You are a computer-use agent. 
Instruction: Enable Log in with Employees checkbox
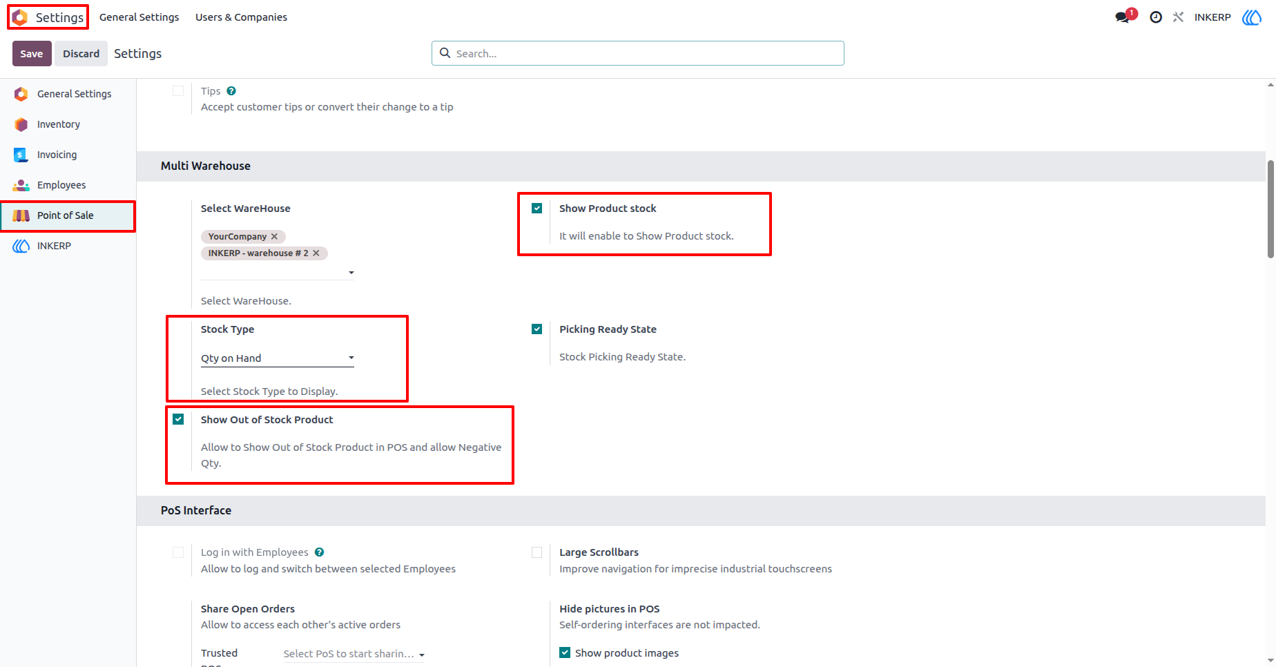178,552
